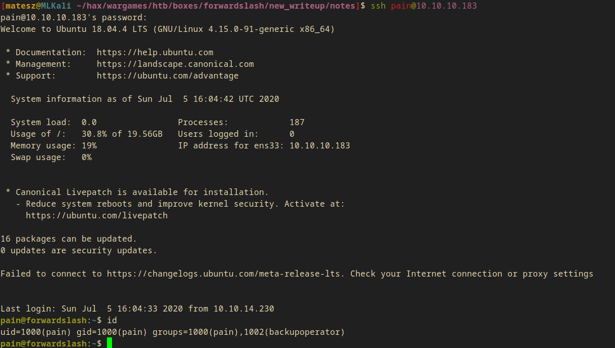Click the ens33 IP address value 10.10.10.183
615x348 pixels.
click(x=319, y=145)
